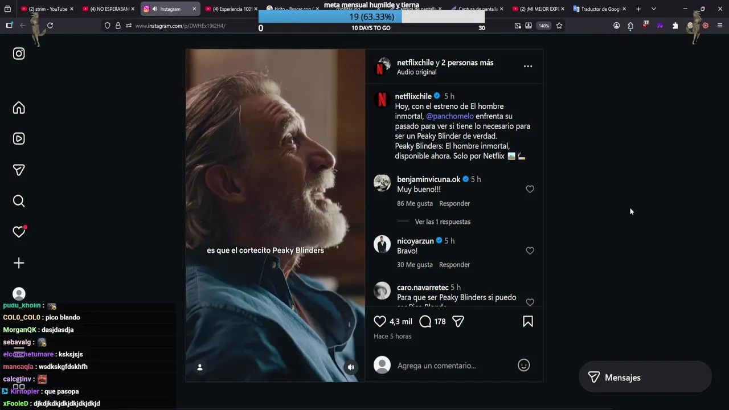
Task: Open Notifications heart icon in sidebar
Action: (19, 232)
